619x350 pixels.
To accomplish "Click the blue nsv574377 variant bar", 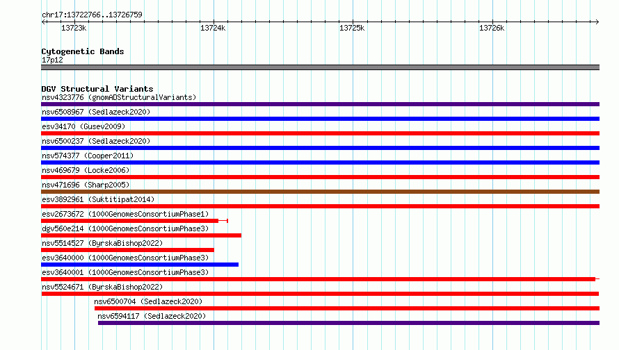I will [320, 162].
